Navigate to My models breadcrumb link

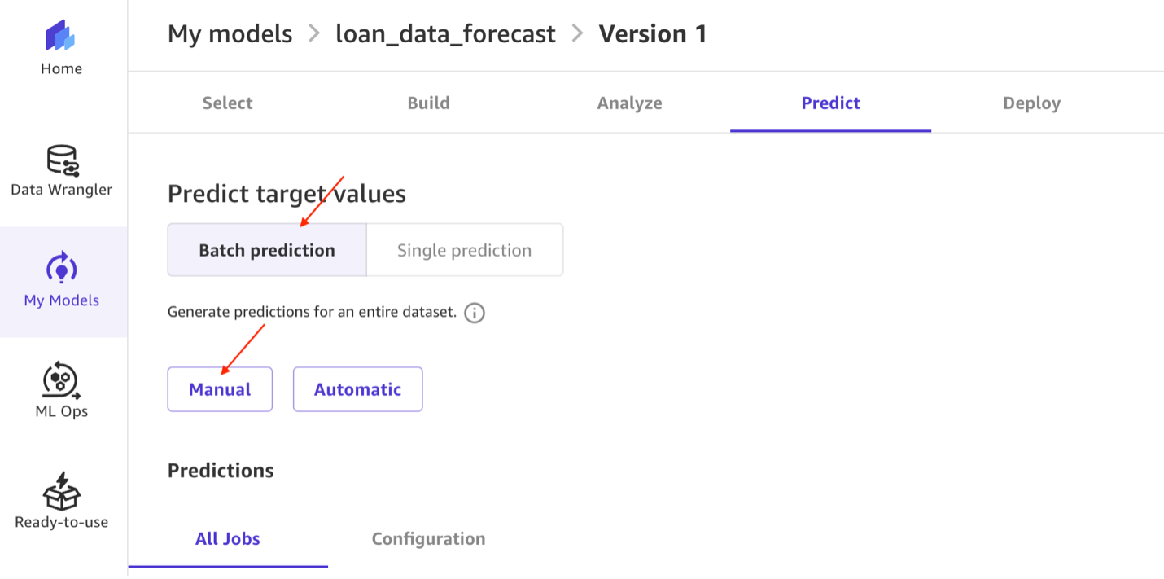pos(230,34)
